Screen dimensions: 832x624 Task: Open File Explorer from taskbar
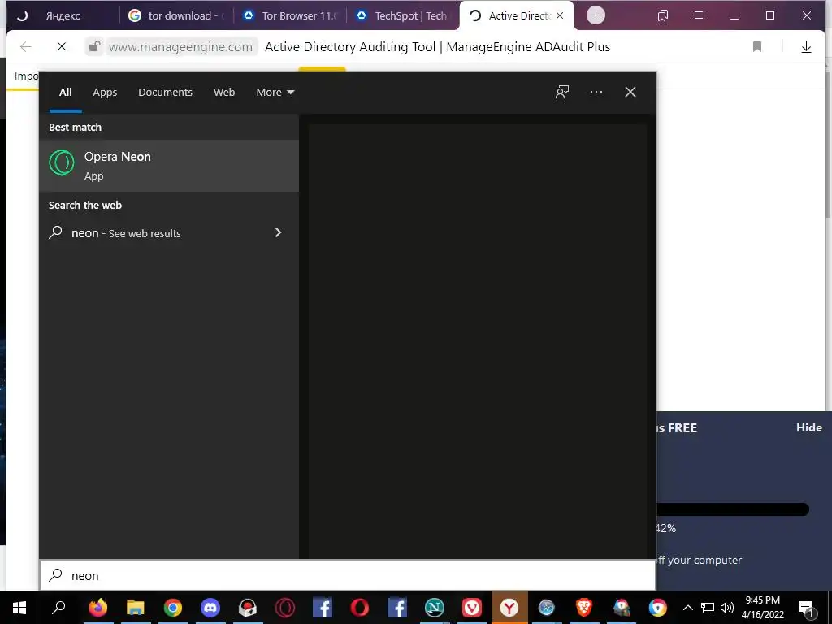click(136, 608)
